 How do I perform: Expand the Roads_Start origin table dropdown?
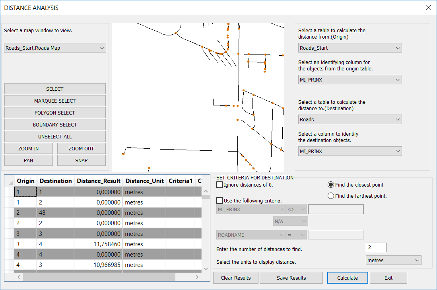tap(350, 48)
